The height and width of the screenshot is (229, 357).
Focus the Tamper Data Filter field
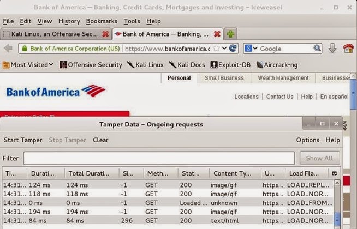[159, 158]
